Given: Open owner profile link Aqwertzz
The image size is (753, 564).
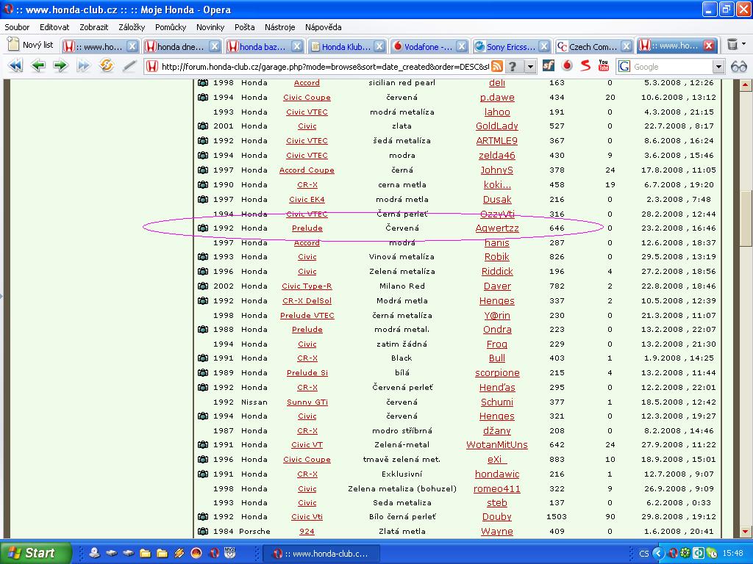Looking at the screenshot, I should point(497,228).
